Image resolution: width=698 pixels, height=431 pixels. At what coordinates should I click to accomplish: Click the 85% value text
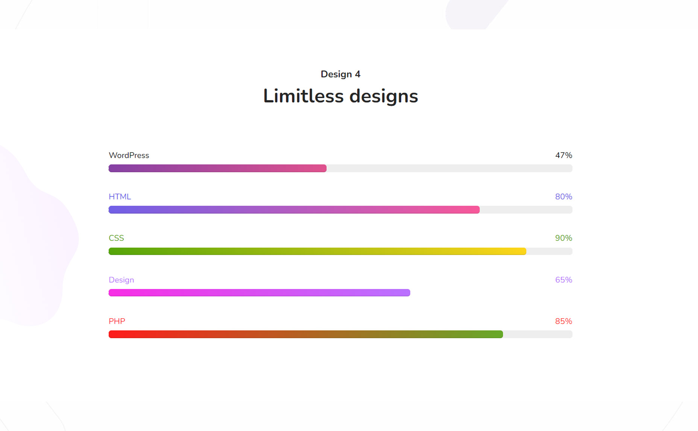coord(564,321)
